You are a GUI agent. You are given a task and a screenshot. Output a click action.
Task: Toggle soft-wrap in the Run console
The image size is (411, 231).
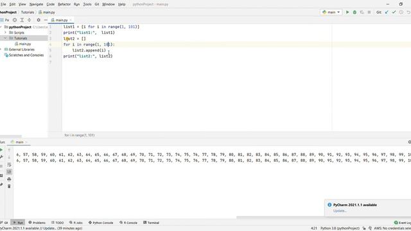coord(9,164)
